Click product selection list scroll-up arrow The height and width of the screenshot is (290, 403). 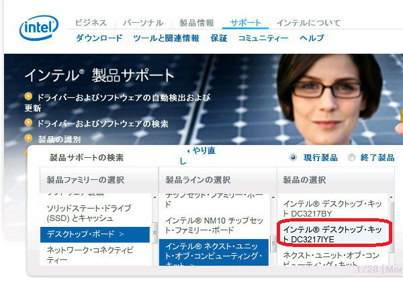tap(392, 197)
